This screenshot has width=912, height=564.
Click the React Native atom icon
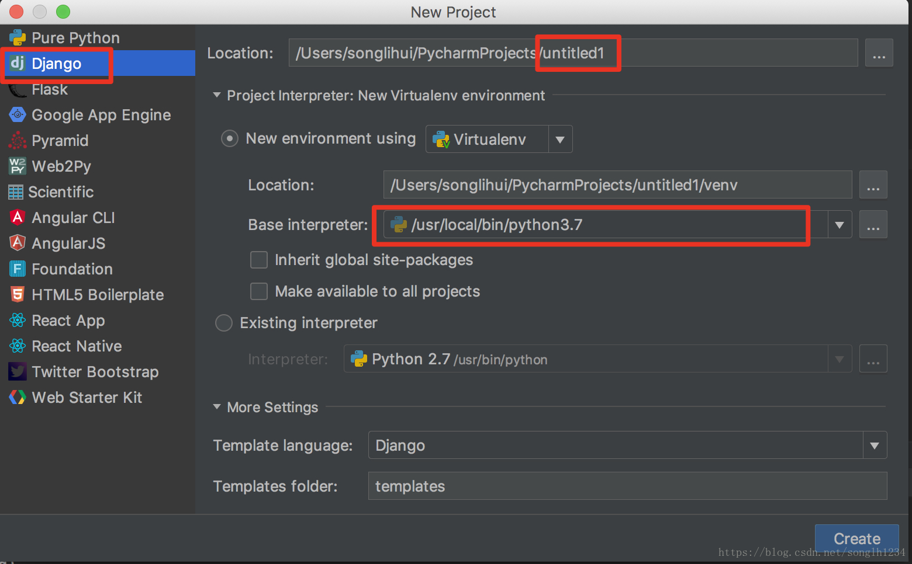pyautogui.click(x=18, y=346)
